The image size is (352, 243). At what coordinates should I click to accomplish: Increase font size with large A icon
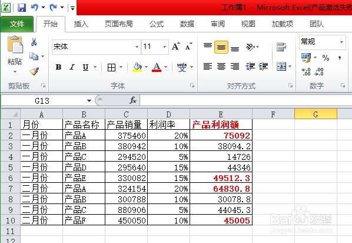[x=176, y=47]
